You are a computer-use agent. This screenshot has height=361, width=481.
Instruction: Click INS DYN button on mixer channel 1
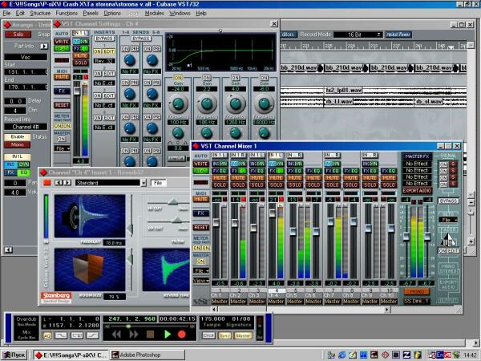(x=220, y=164)
